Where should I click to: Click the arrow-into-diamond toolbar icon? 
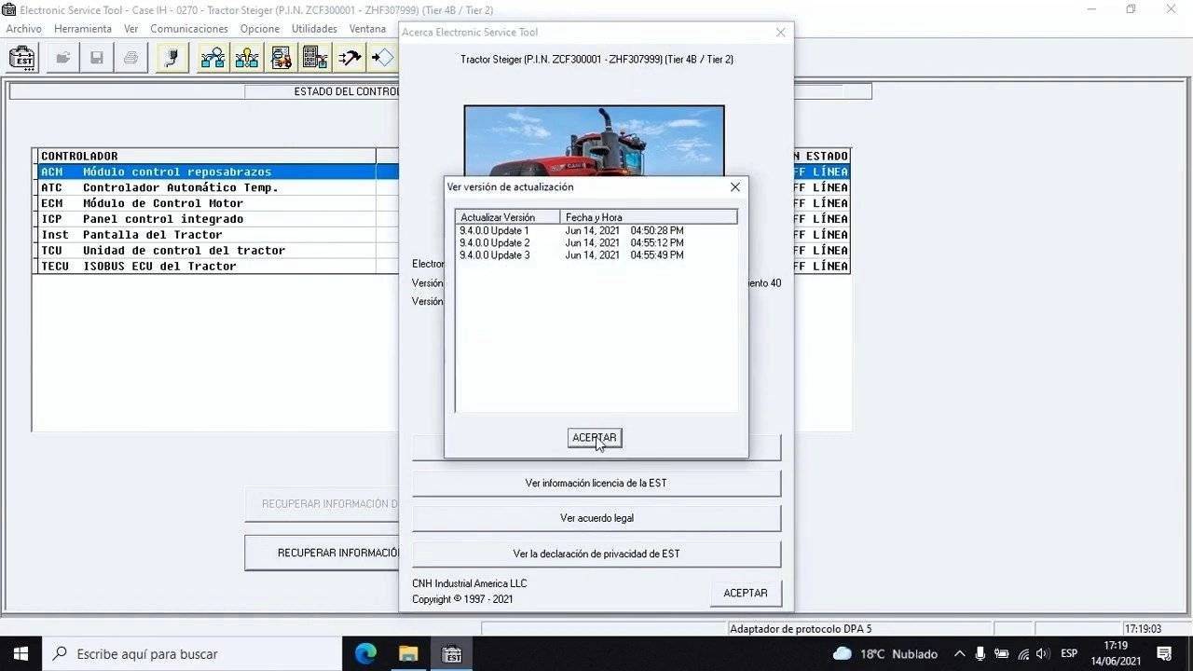(x=382, y=58)
